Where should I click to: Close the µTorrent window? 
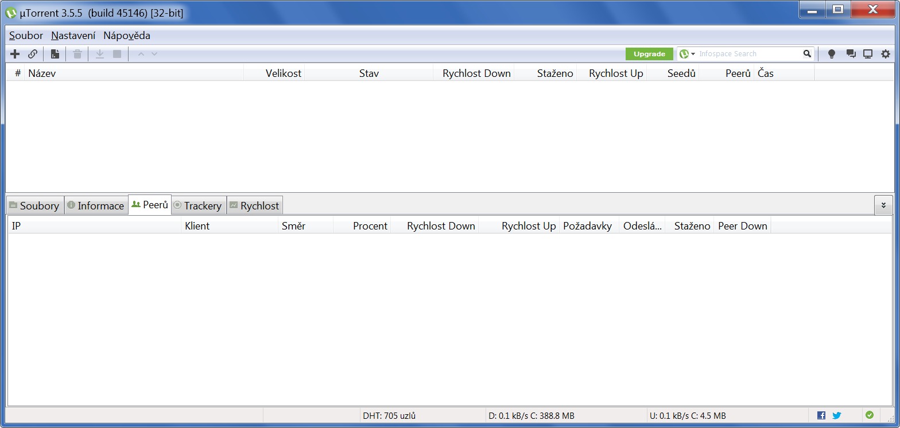[873, 10]
